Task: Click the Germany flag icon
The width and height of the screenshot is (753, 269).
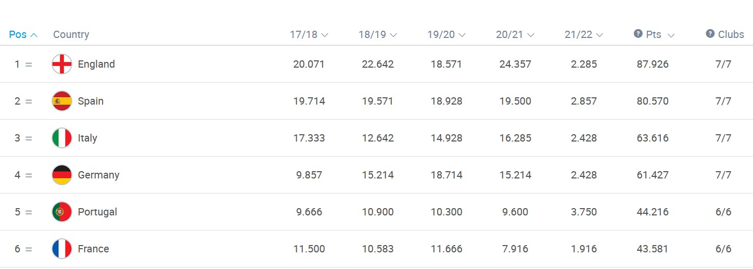Action: click(62, 175)
